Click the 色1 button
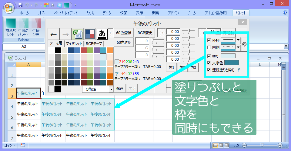 click(171, 67)
